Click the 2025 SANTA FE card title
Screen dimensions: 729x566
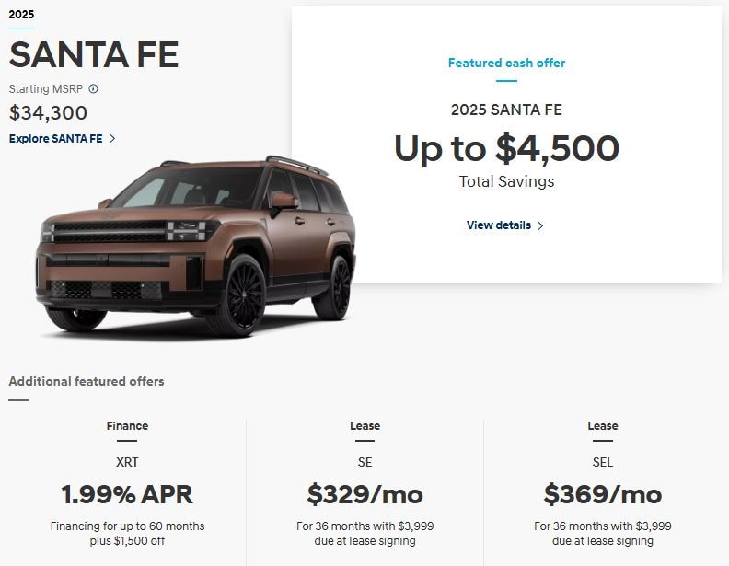coord(506,110)
